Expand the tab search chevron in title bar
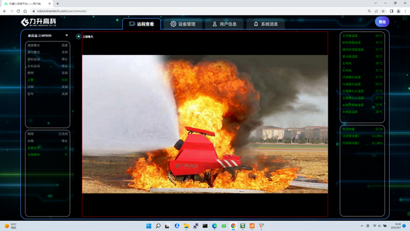This screenshot has height=231, width=410. click(x=376, y=3)
